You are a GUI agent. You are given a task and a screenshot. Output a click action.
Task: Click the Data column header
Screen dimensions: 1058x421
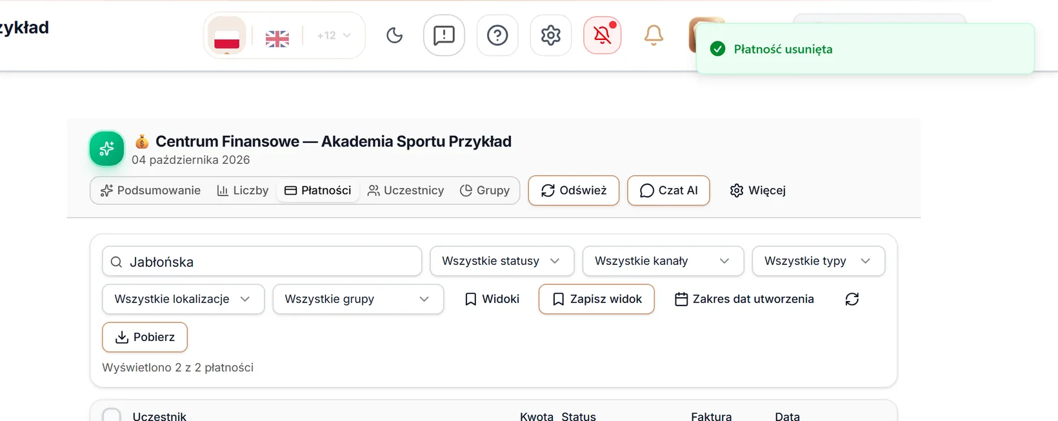[787, 416]
